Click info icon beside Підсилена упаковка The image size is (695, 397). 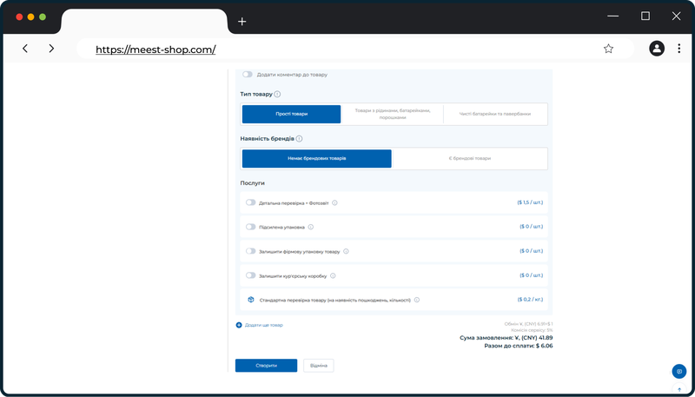[311, 227]
